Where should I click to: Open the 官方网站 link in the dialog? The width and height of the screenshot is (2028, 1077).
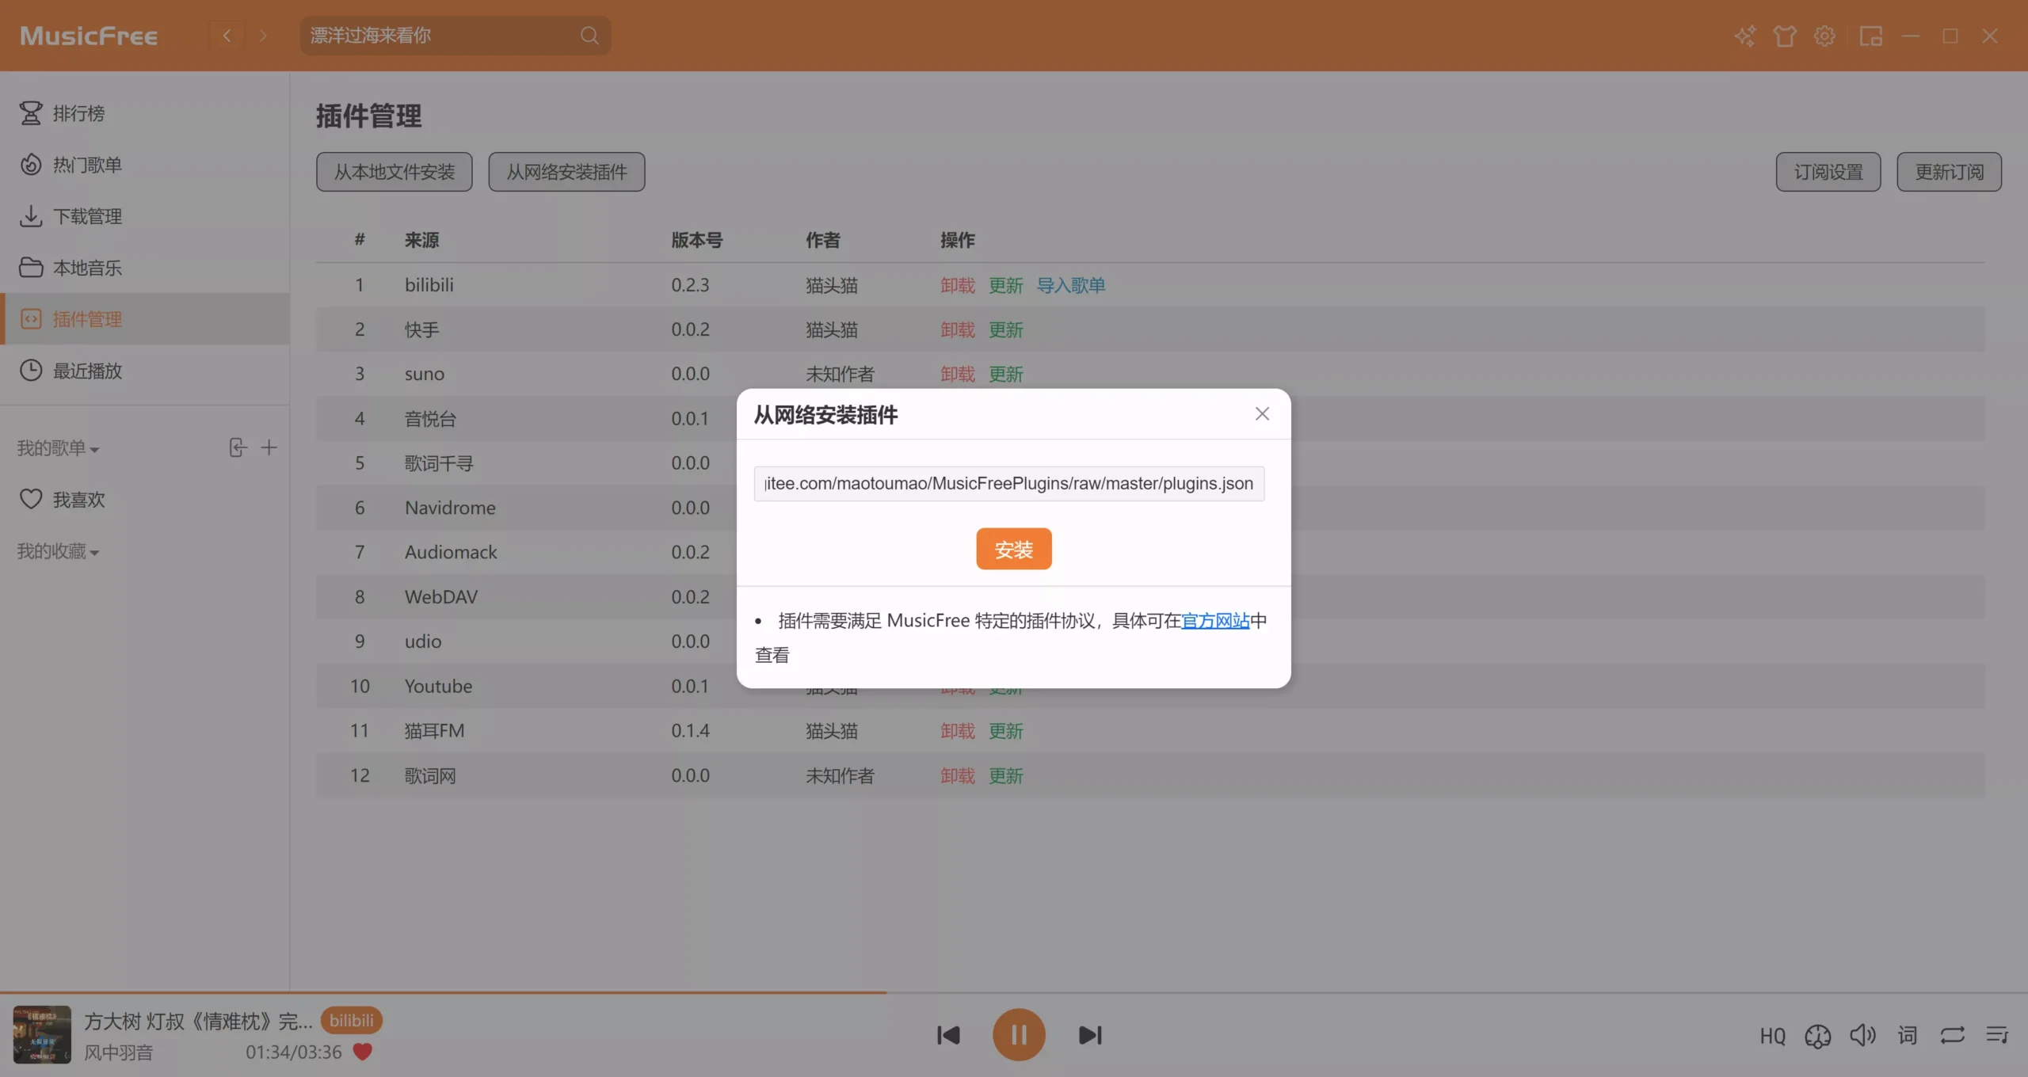tap(1214, 620)
